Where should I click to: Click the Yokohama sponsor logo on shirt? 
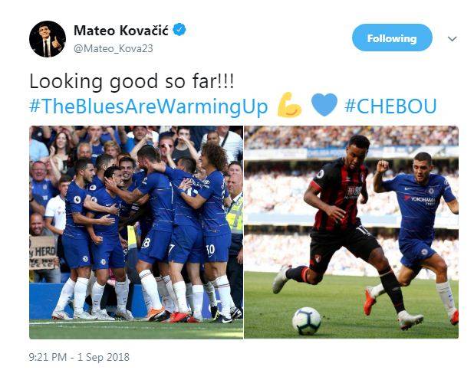(420, 200)
